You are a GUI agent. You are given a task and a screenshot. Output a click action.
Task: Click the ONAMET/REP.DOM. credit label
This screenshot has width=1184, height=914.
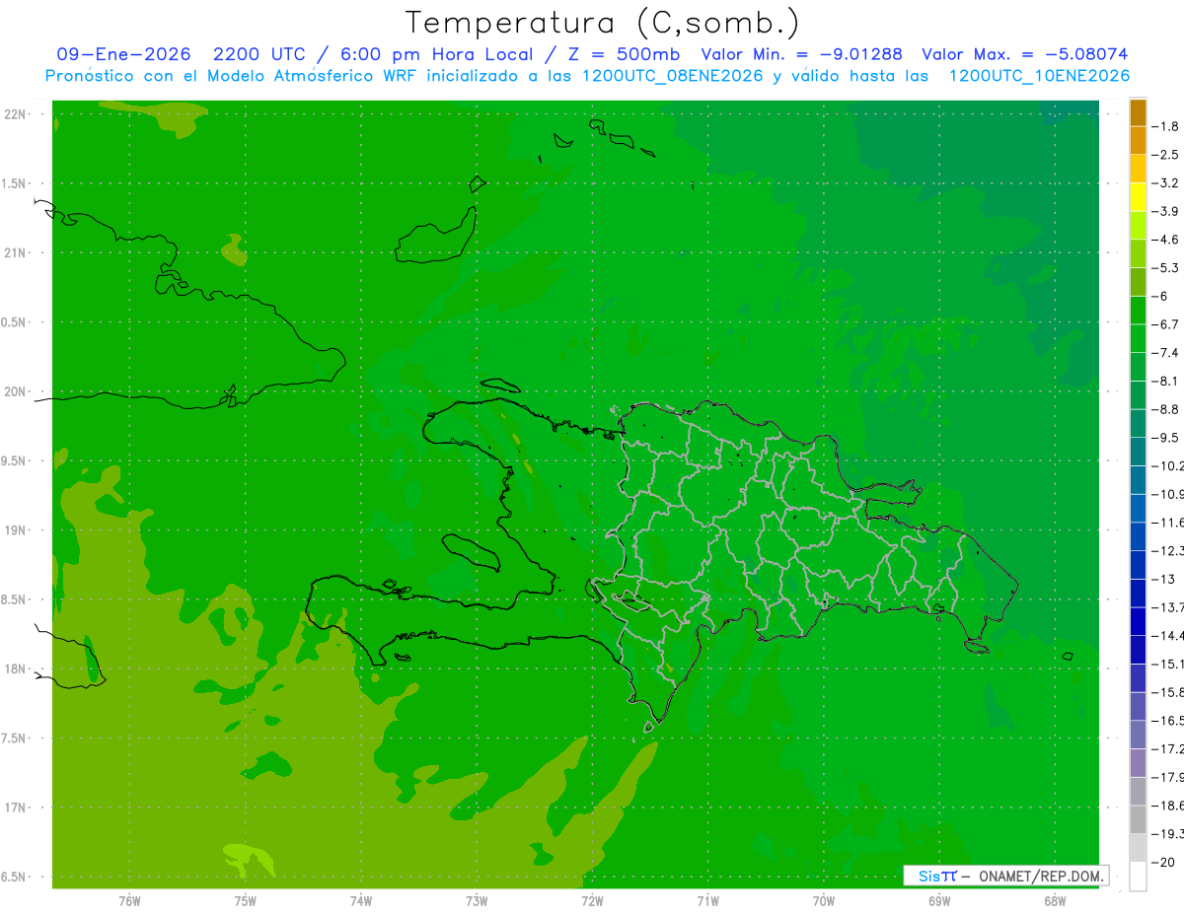tap(1040, 876)
